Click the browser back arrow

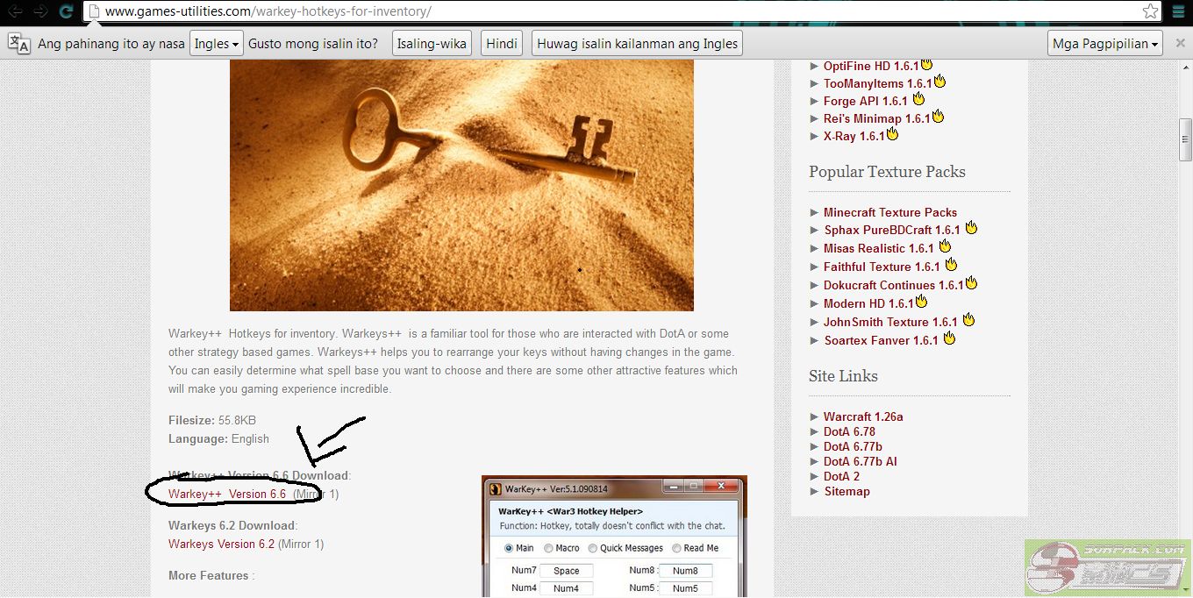click(x=15, y=11)
